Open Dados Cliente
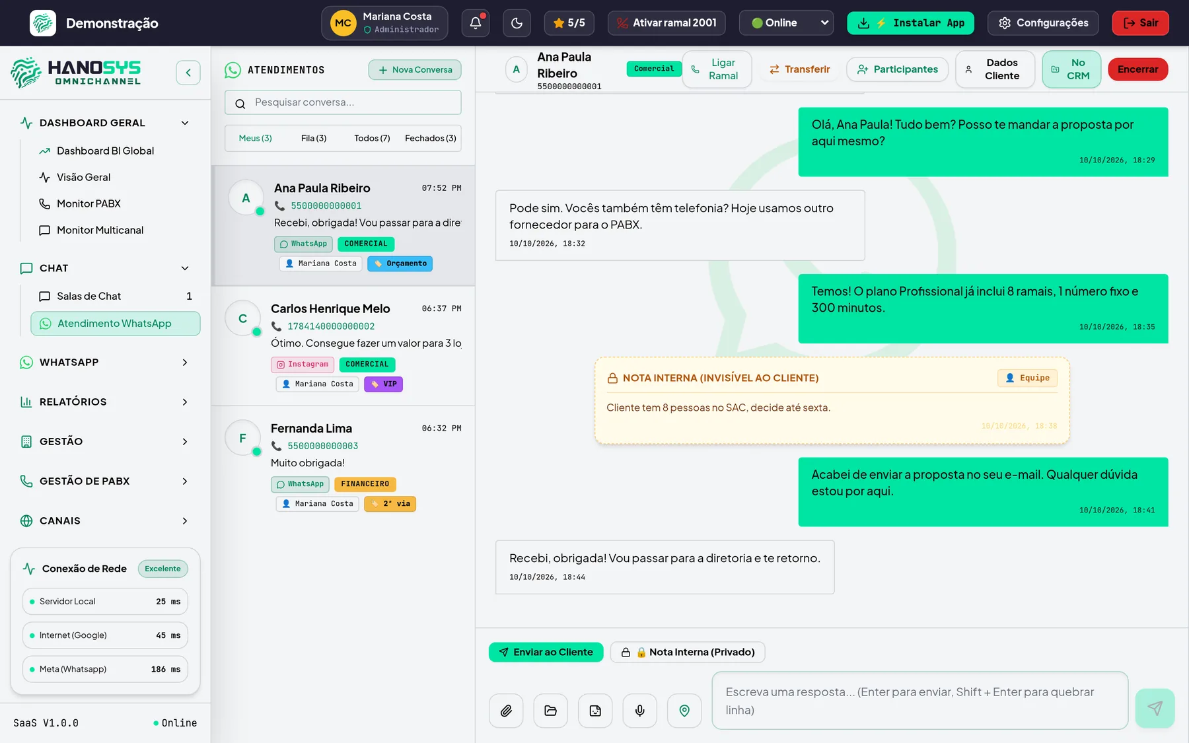 [995, 69]
